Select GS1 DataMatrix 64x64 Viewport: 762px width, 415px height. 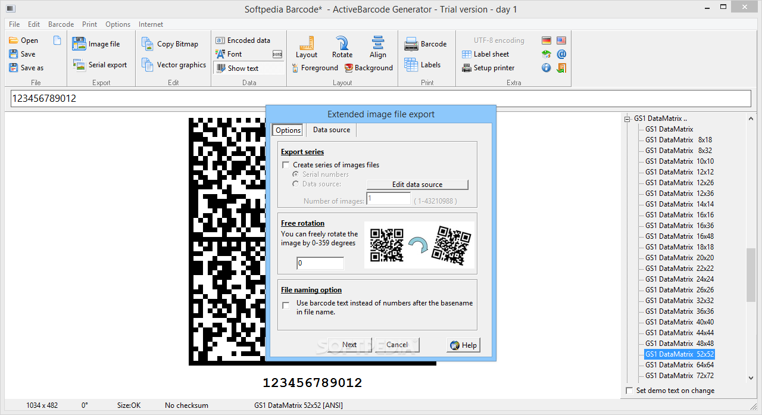[679, 365]
